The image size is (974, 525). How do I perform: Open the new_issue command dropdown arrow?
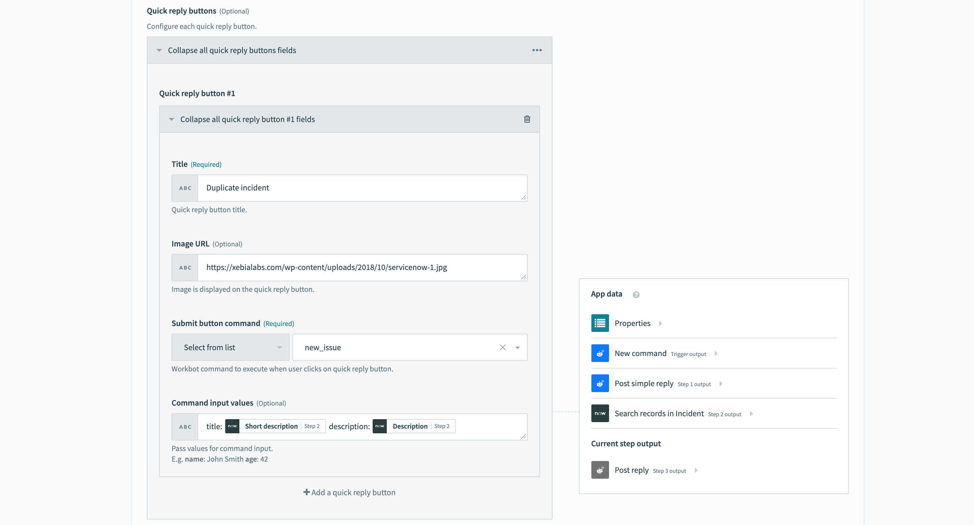517,347
